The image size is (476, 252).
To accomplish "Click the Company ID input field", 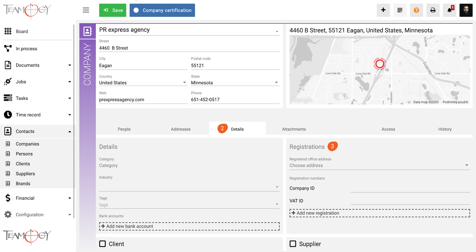I will [x=410, y=188].
